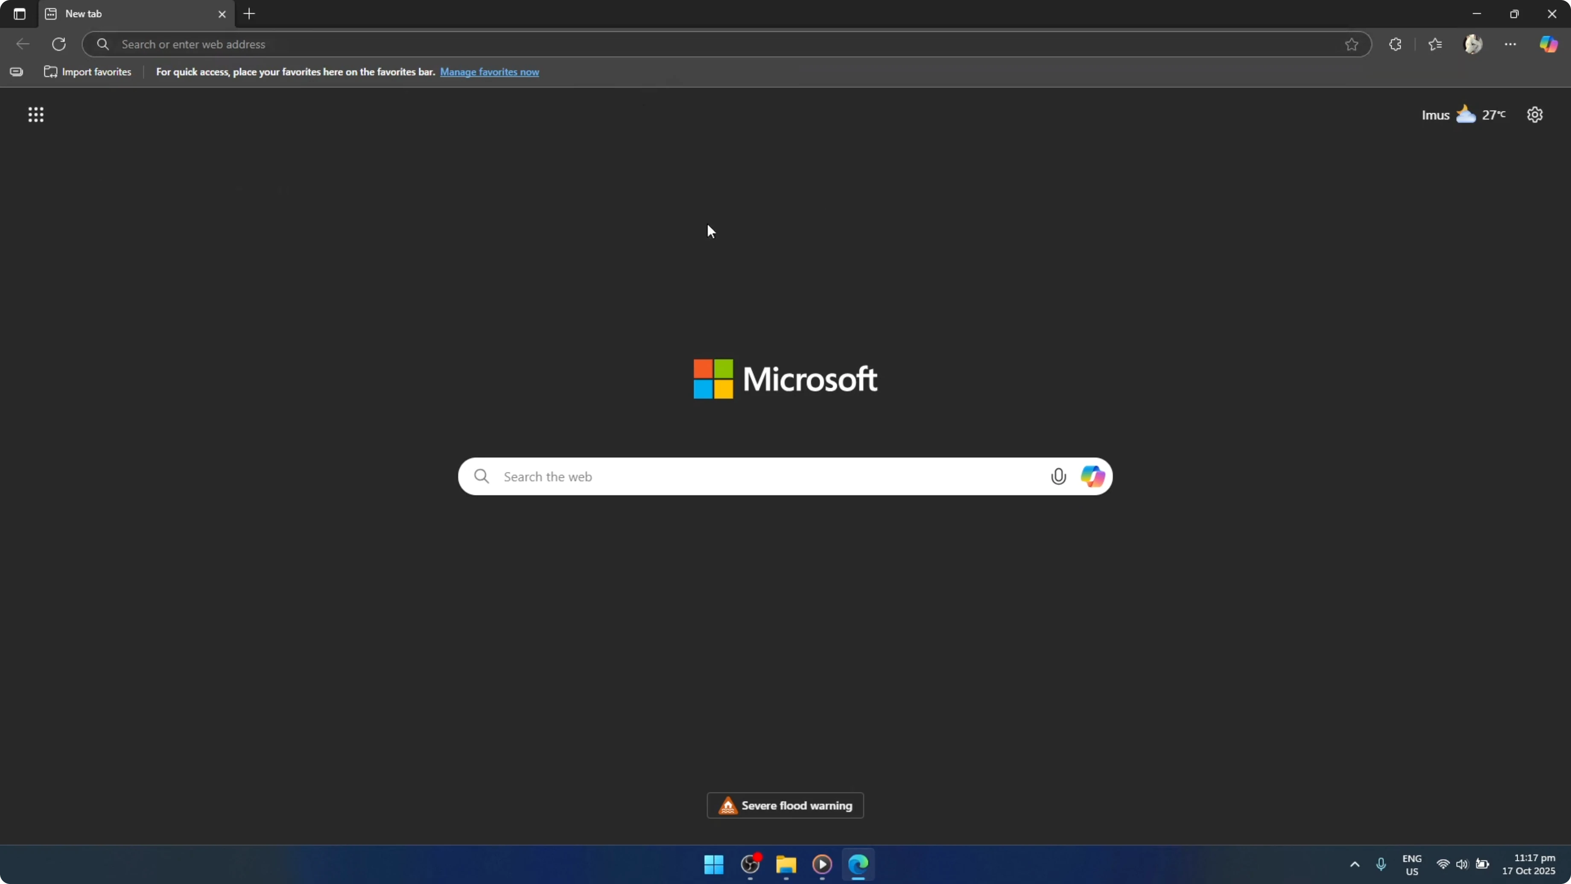Open Manage favorites now link
The image size is (1571, 884).
tap(491, 72)
